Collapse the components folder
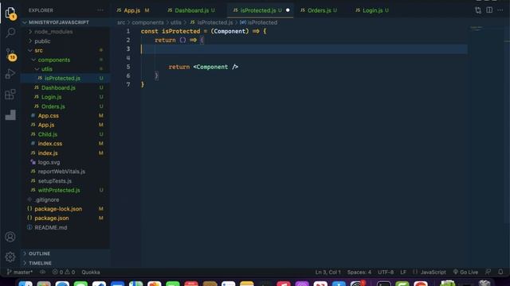This screenshot has width=510, height=286. tap(53, 60)
